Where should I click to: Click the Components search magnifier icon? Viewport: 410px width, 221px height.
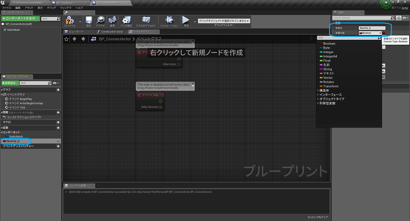(58, 18)
